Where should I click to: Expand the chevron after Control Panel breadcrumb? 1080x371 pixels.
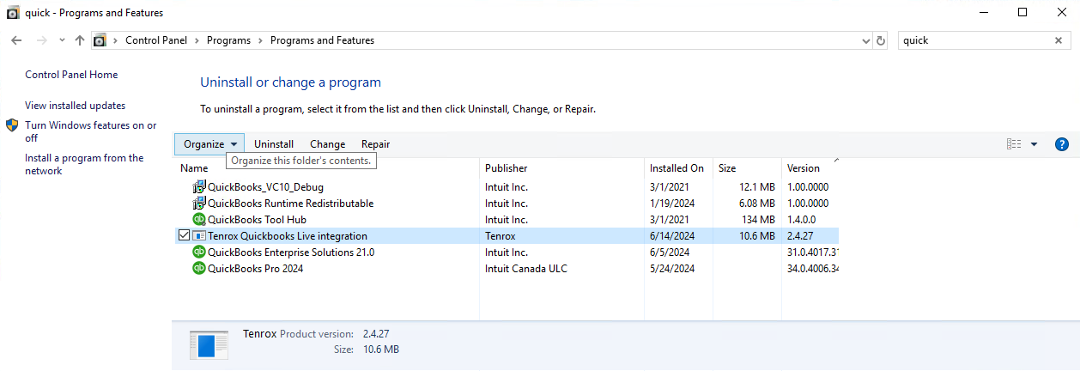tap(197, 40)
